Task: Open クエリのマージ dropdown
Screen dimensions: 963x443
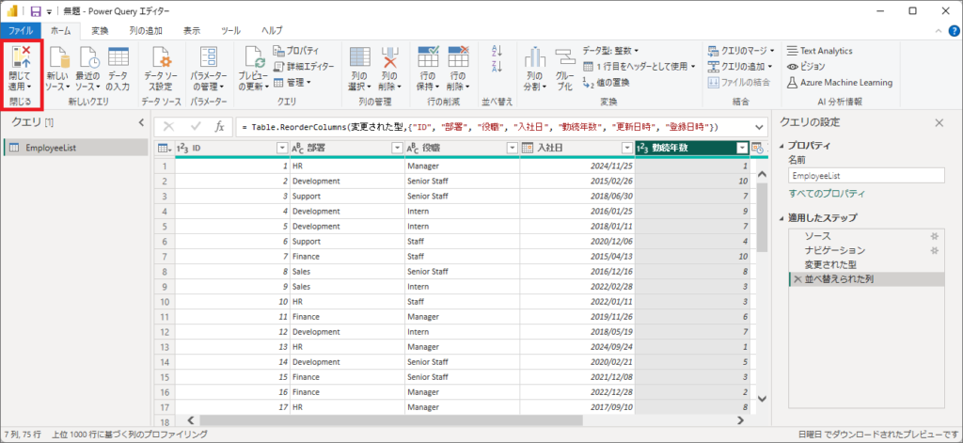Action: click(x=741, y=51)
